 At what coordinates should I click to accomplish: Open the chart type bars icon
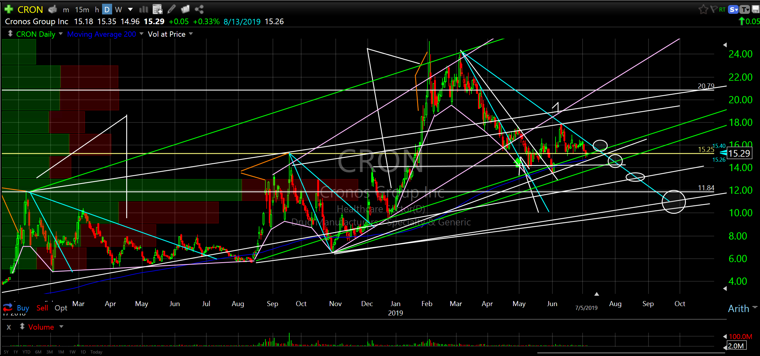coord(144,9)
